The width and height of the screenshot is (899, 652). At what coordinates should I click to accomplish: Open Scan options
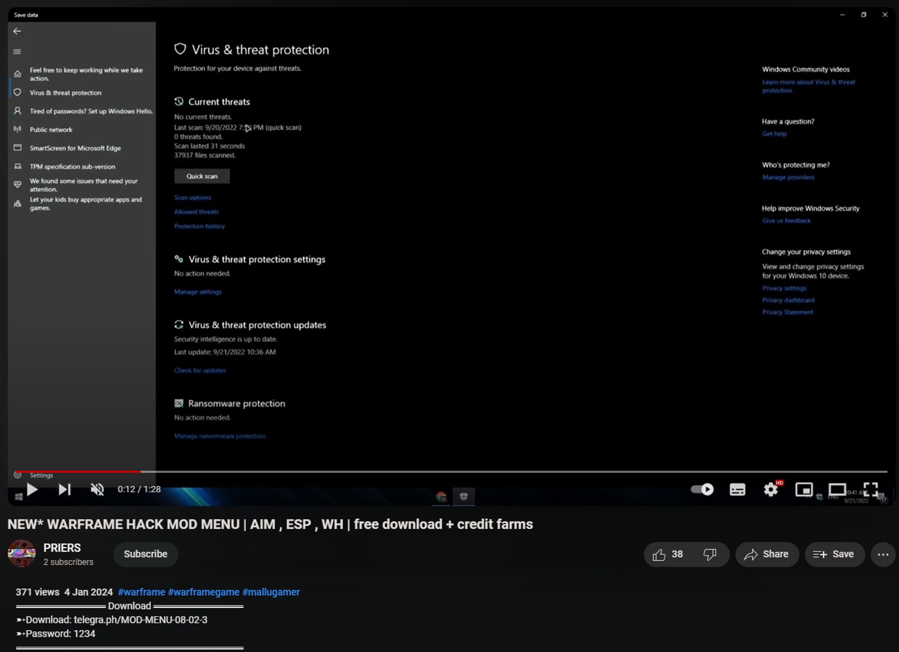pyautogui.click(x=192, y=198)
